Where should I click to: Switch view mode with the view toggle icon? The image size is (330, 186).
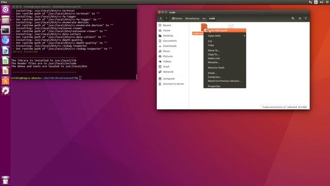tap(300, 19)
